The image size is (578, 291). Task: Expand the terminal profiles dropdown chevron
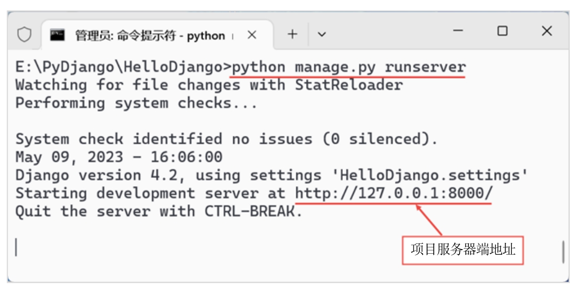click(322, 35)
